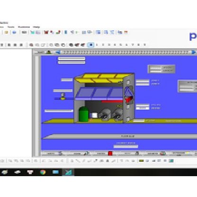The image size is (197, 197).
Task: Open the Tools menu
Action: (11, 27)
